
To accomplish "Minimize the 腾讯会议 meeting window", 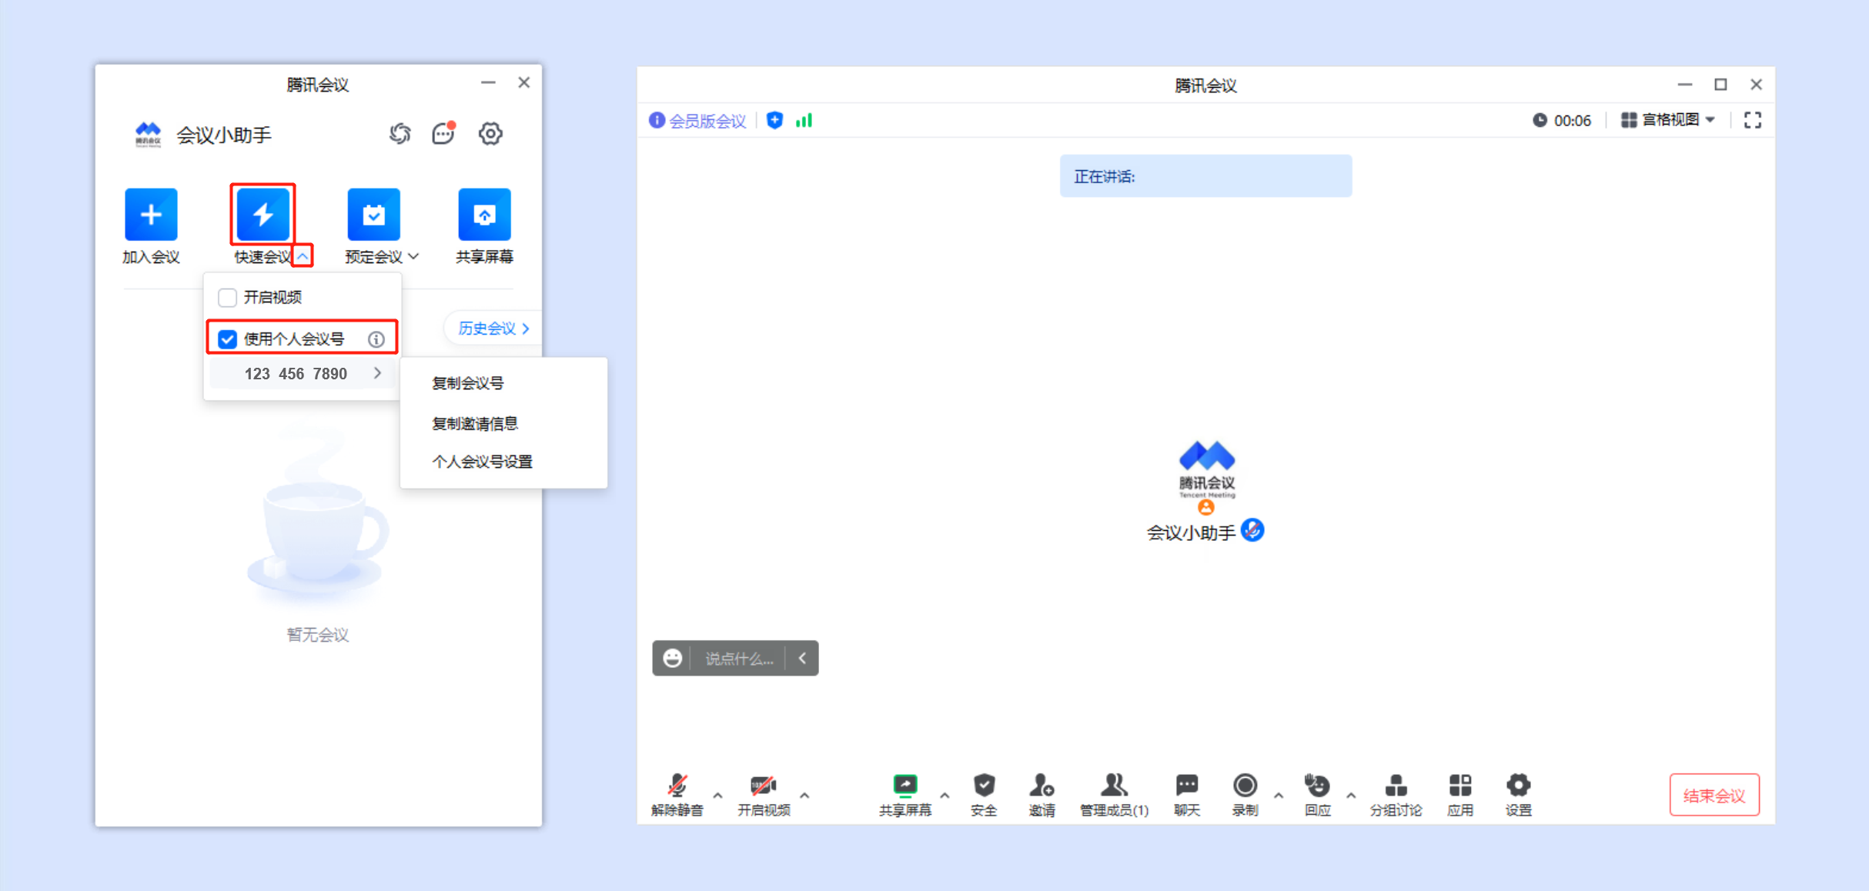I will point(1685,85).
